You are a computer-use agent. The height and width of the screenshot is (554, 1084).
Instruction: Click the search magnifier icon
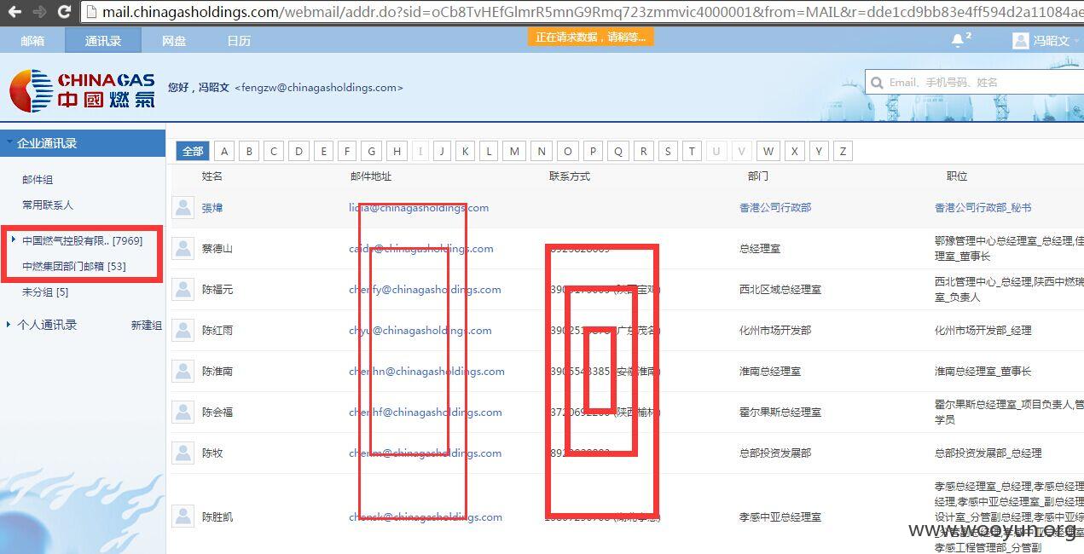click(x=876, y=83)
